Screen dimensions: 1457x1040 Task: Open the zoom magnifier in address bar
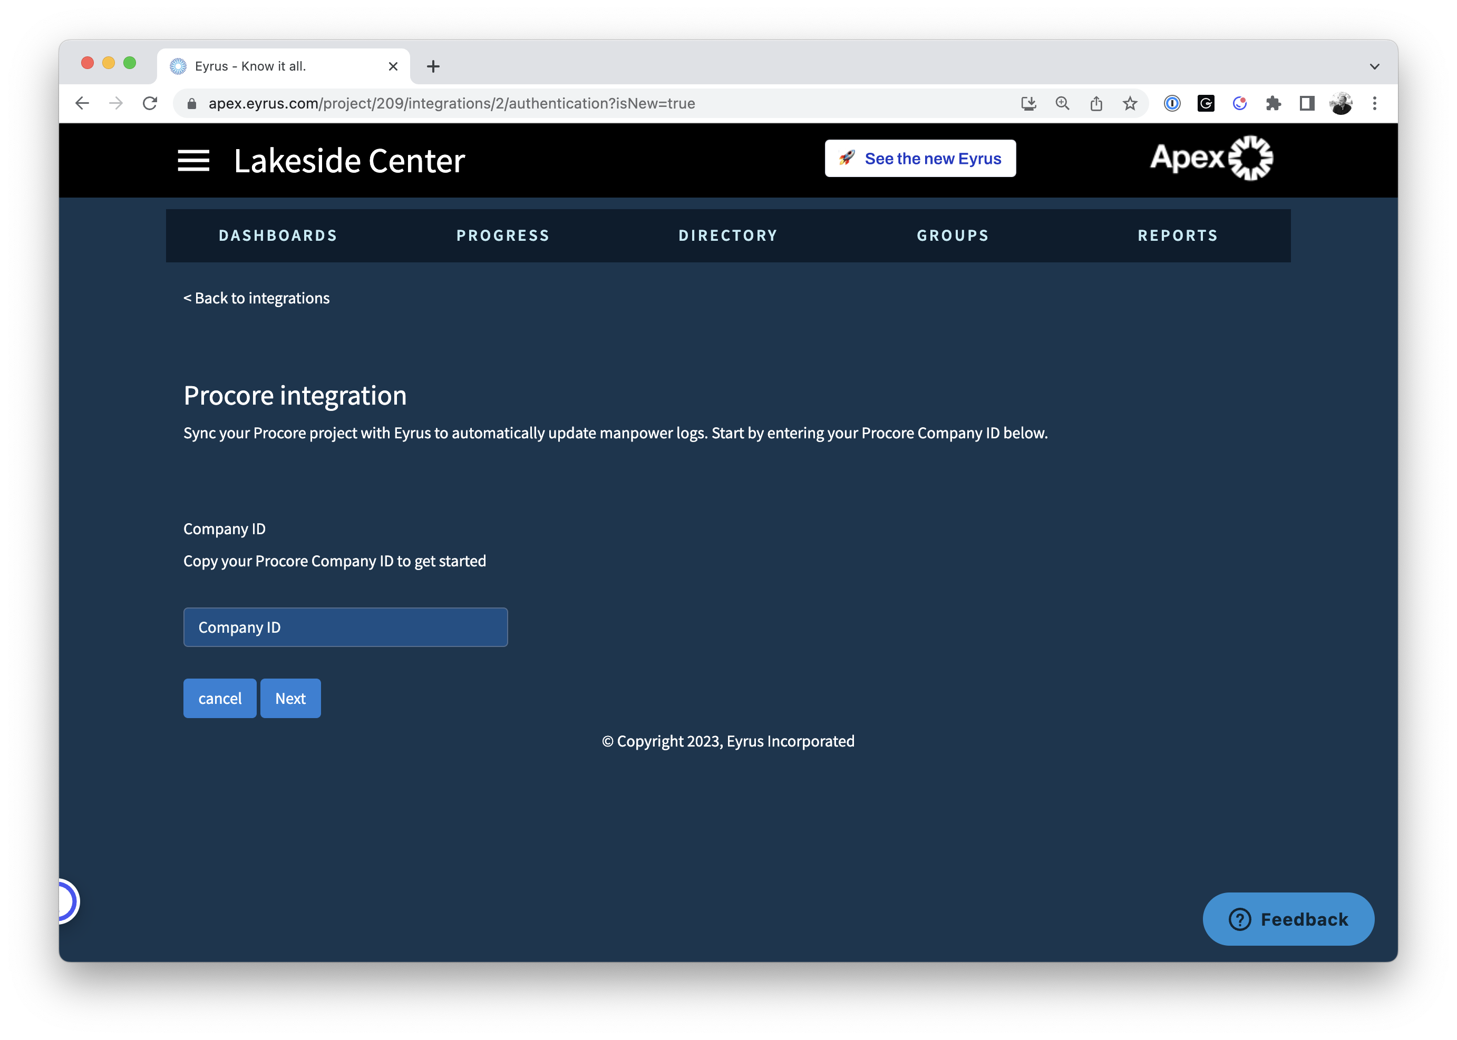coord(1062,103)
